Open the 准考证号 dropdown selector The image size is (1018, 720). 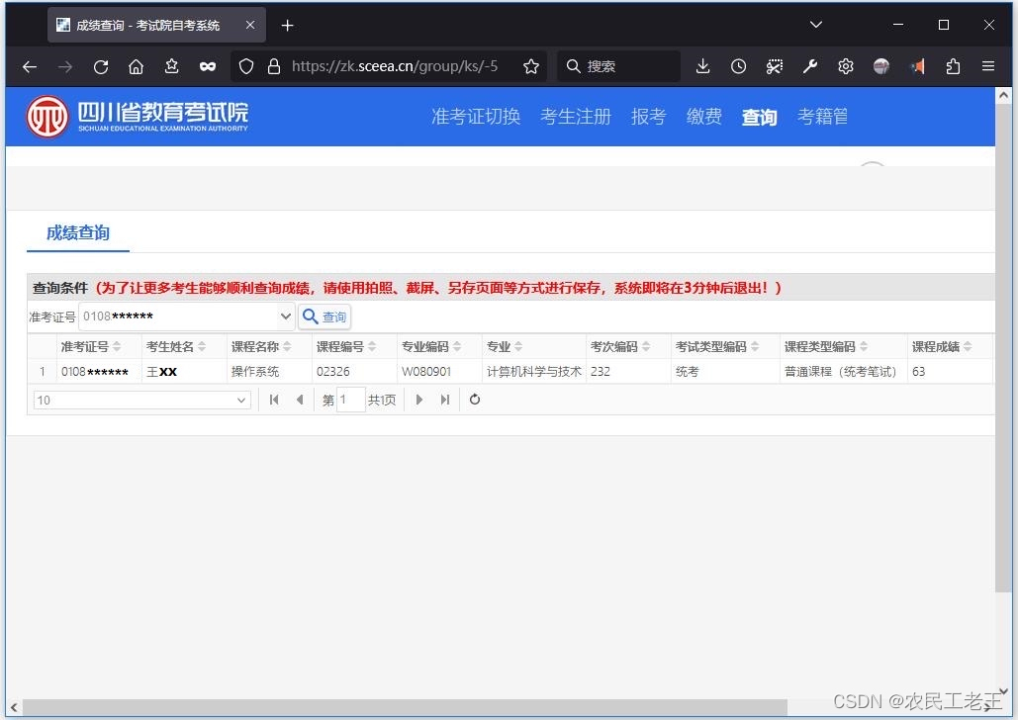285,316
